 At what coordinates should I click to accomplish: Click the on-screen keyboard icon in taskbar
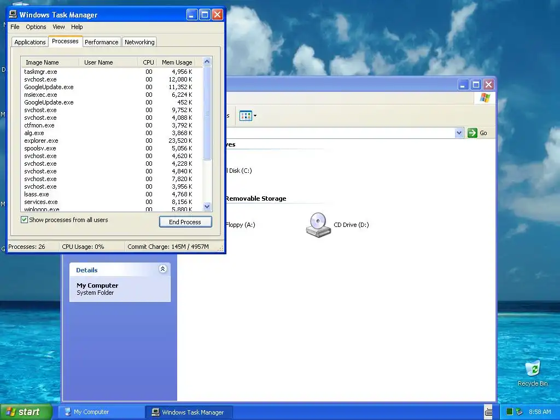(488, 412)
